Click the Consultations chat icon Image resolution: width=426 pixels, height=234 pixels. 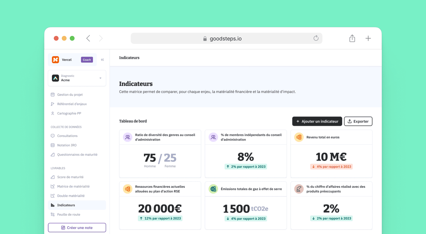[53, 136]
